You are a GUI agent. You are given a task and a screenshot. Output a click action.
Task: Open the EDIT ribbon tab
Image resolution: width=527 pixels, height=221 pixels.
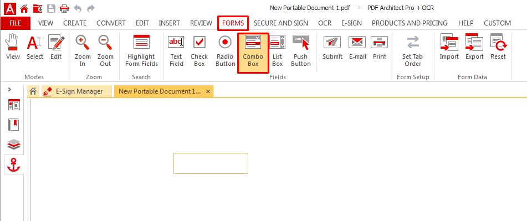point(142,23)
